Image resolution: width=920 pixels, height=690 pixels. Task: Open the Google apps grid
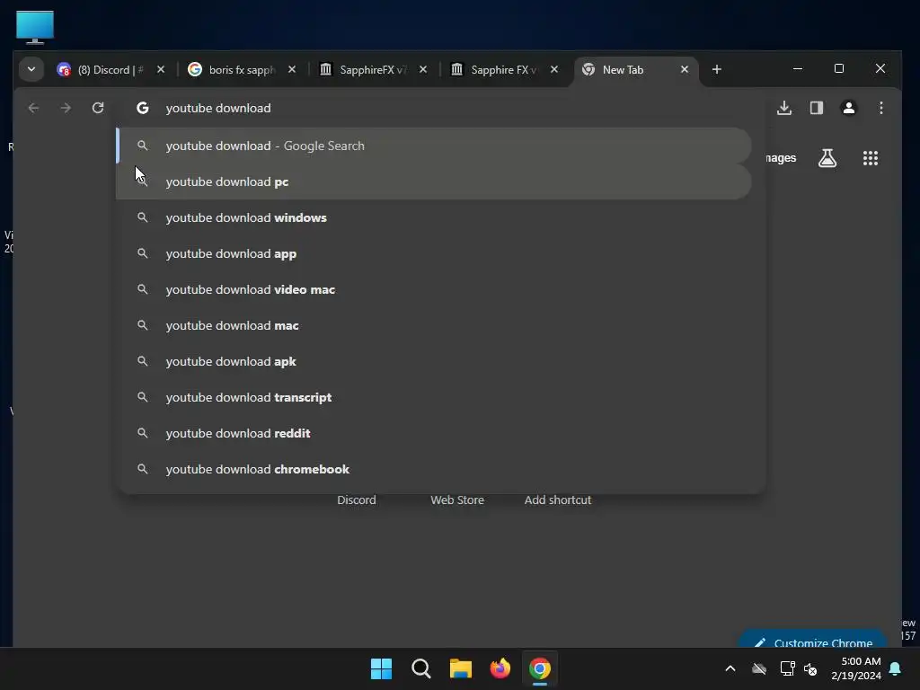click(x=870, y=158)
